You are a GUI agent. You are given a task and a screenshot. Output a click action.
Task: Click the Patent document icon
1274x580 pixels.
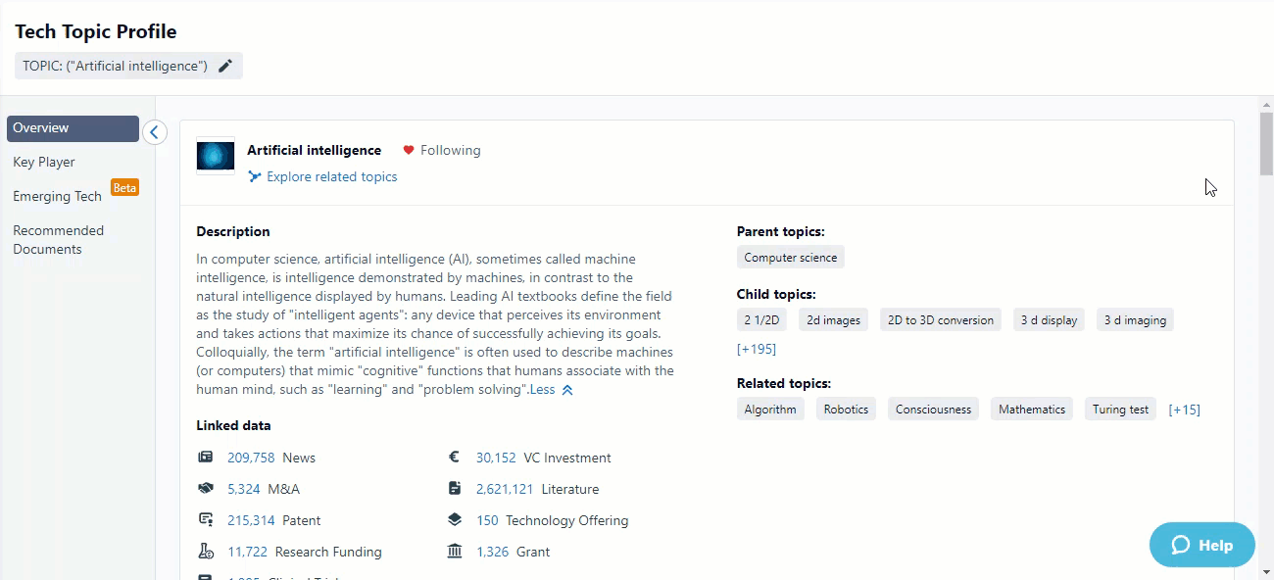pyautogui.click(x=205, y=519)
